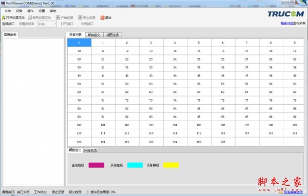The image size is (308, 196).
Task: Select device address cell 37
Action: pos(247,67)
